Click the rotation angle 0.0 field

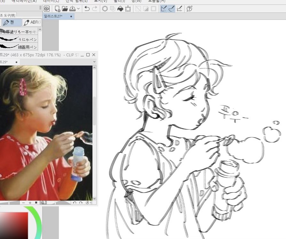(44, 203)
